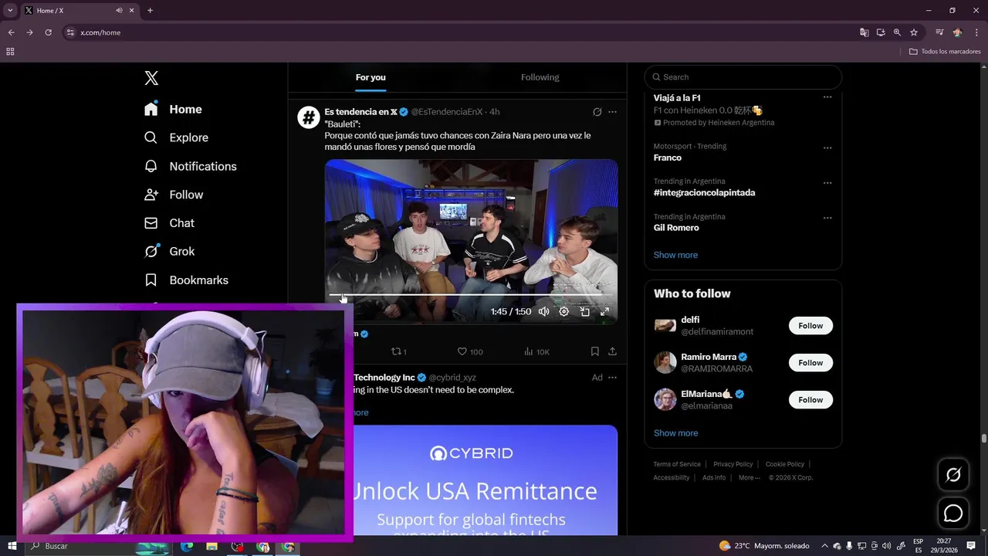
Task: Open the Terms of Service link
Action: point(677,464)
